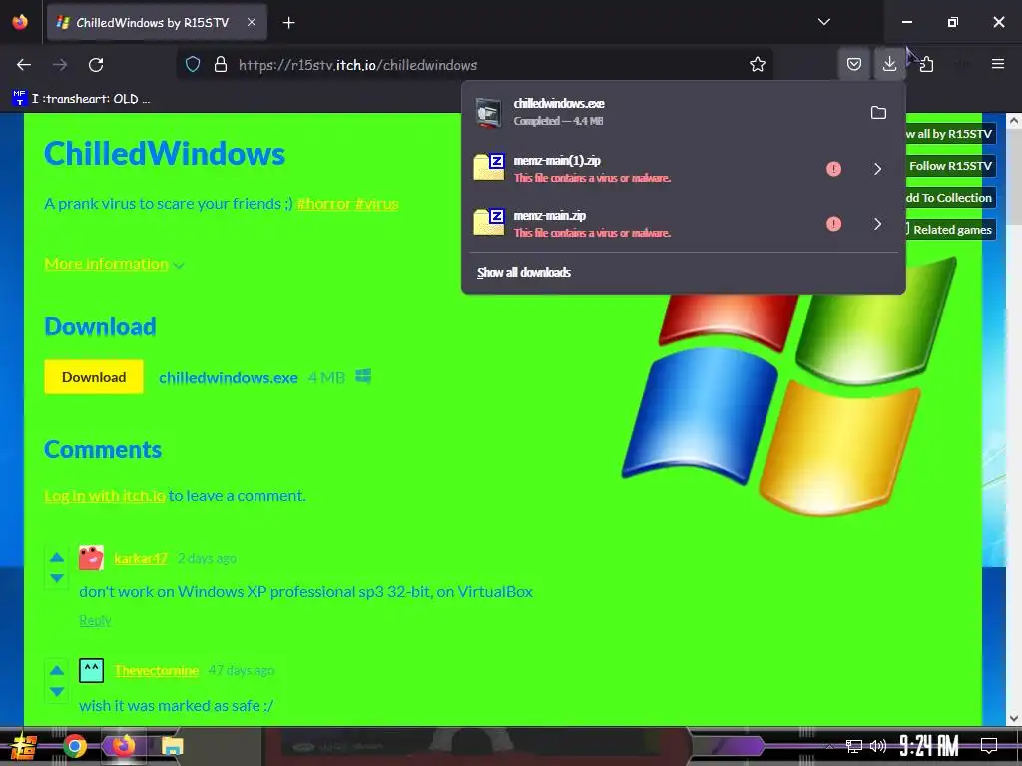Viewport: 1022px width, 766px height.
Task: Reload the page with refresh icon
Action: tap(96, 65)
